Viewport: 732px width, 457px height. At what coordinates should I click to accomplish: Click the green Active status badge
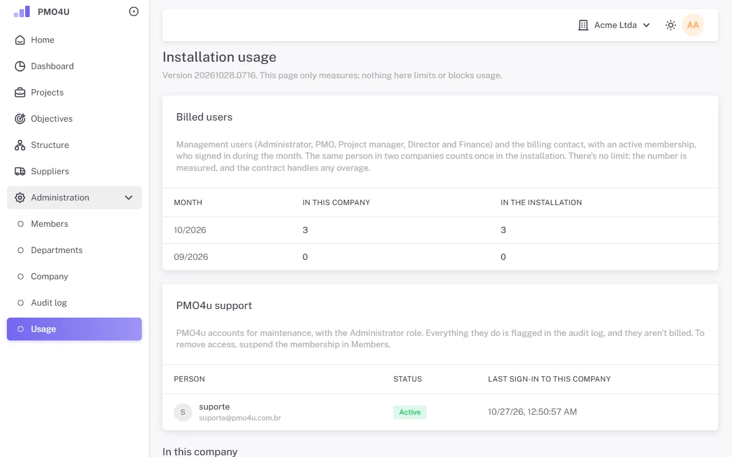(410, 412)
